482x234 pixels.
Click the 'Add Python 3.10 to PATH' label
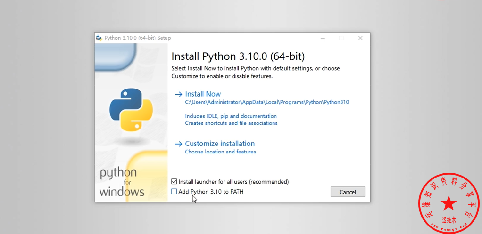tap(211, 192)
